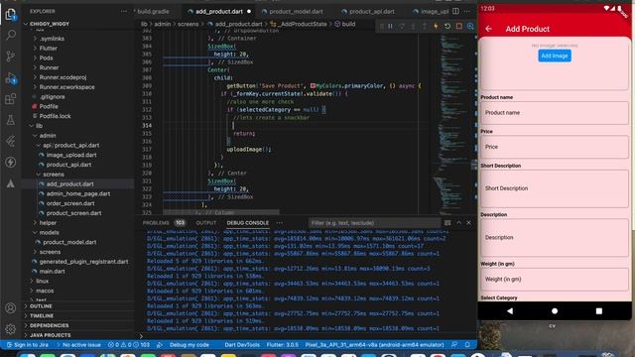Click the editor minimap
The height and width of the screenshot is (357, 635).
(x=453, y=121)
